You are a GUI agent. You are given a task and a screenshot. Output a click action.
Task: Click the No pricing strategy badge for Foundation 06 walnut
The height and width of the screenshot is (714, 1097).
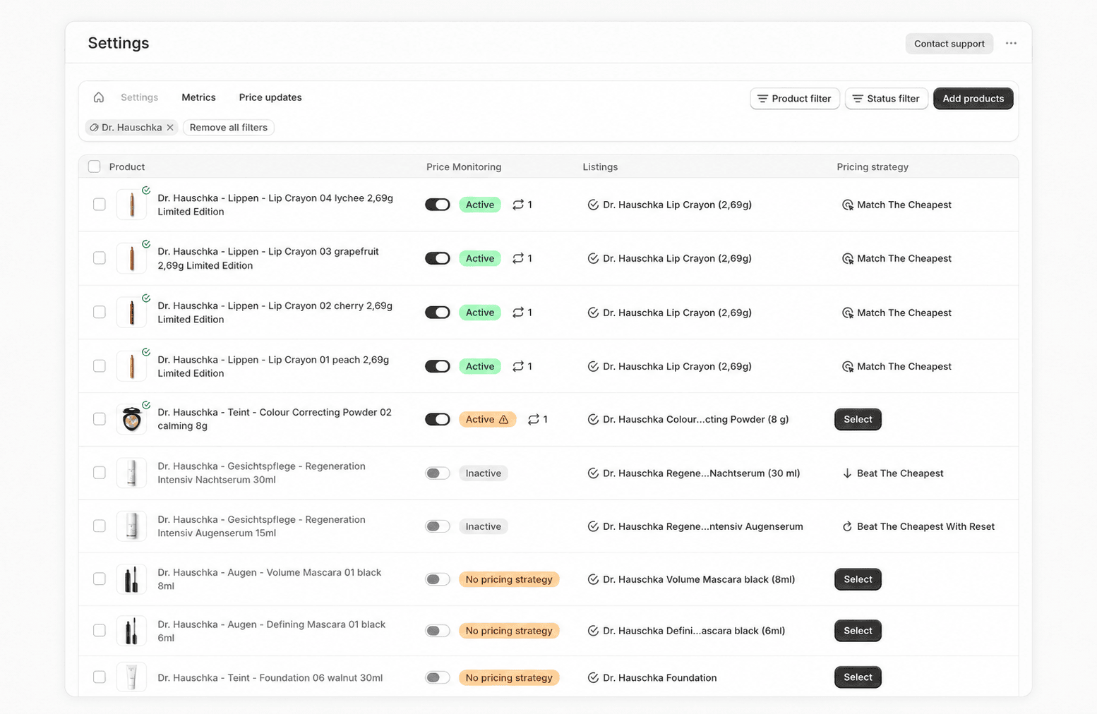[x=509, y=677]
